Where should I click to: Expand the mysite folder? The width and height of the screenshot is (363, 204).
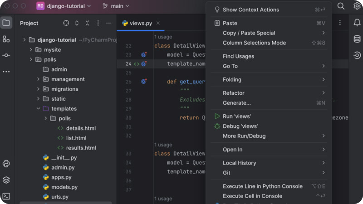tap(31, 50)
